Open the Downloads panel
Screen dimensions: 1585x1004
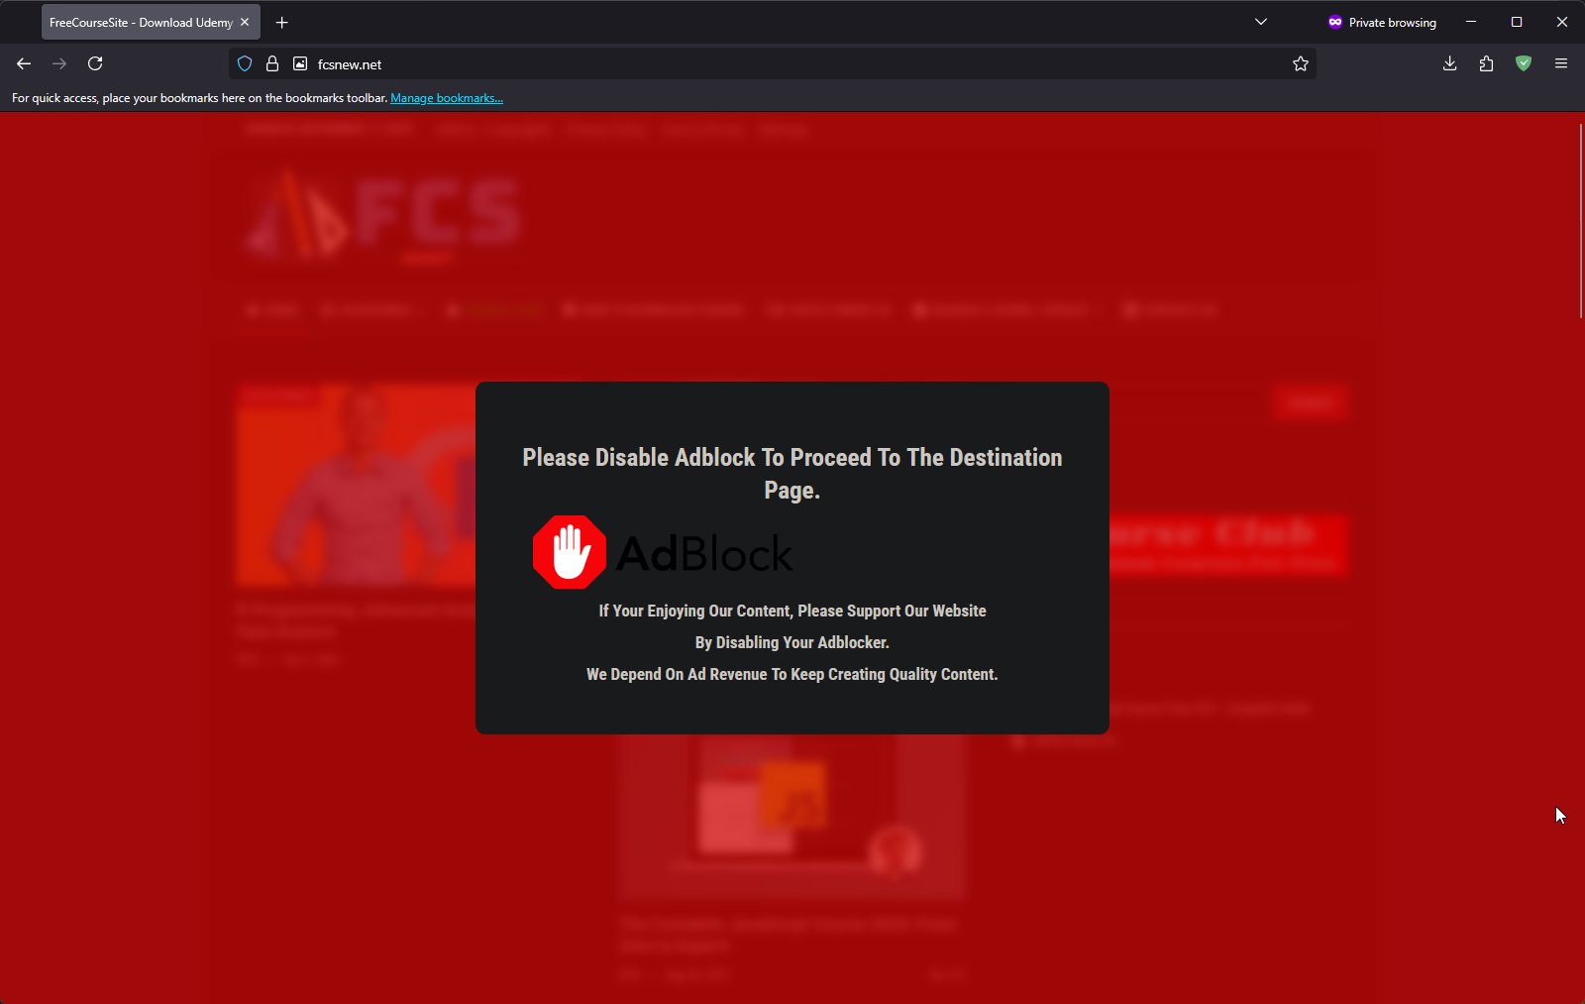(1449, 63)
